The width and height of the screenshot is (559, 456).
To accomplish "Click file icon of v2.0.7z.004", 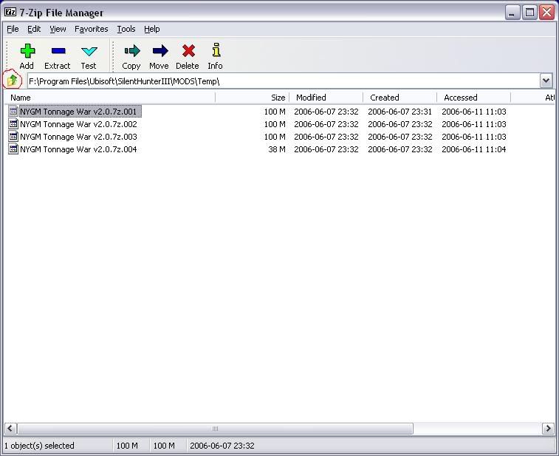I will (x=13, y=149).
